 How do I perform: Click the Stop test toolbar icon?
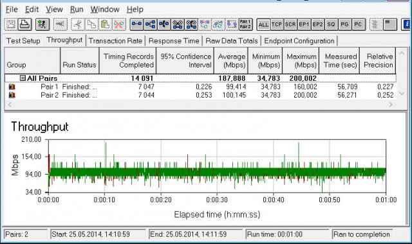point(60,24)
